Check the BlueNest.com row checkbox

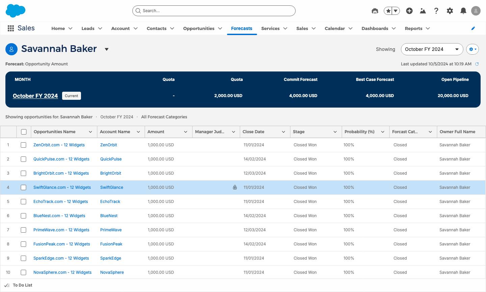[x=23, y=216]
